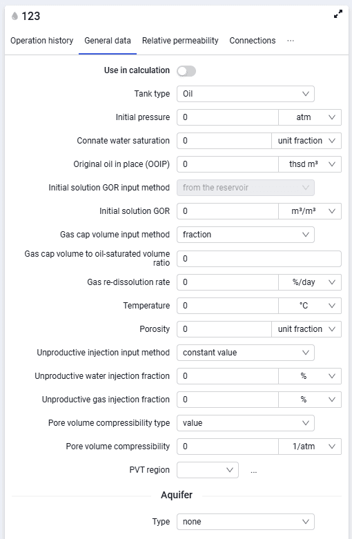Click the Pore volume compressibility value field

[228, 447]
